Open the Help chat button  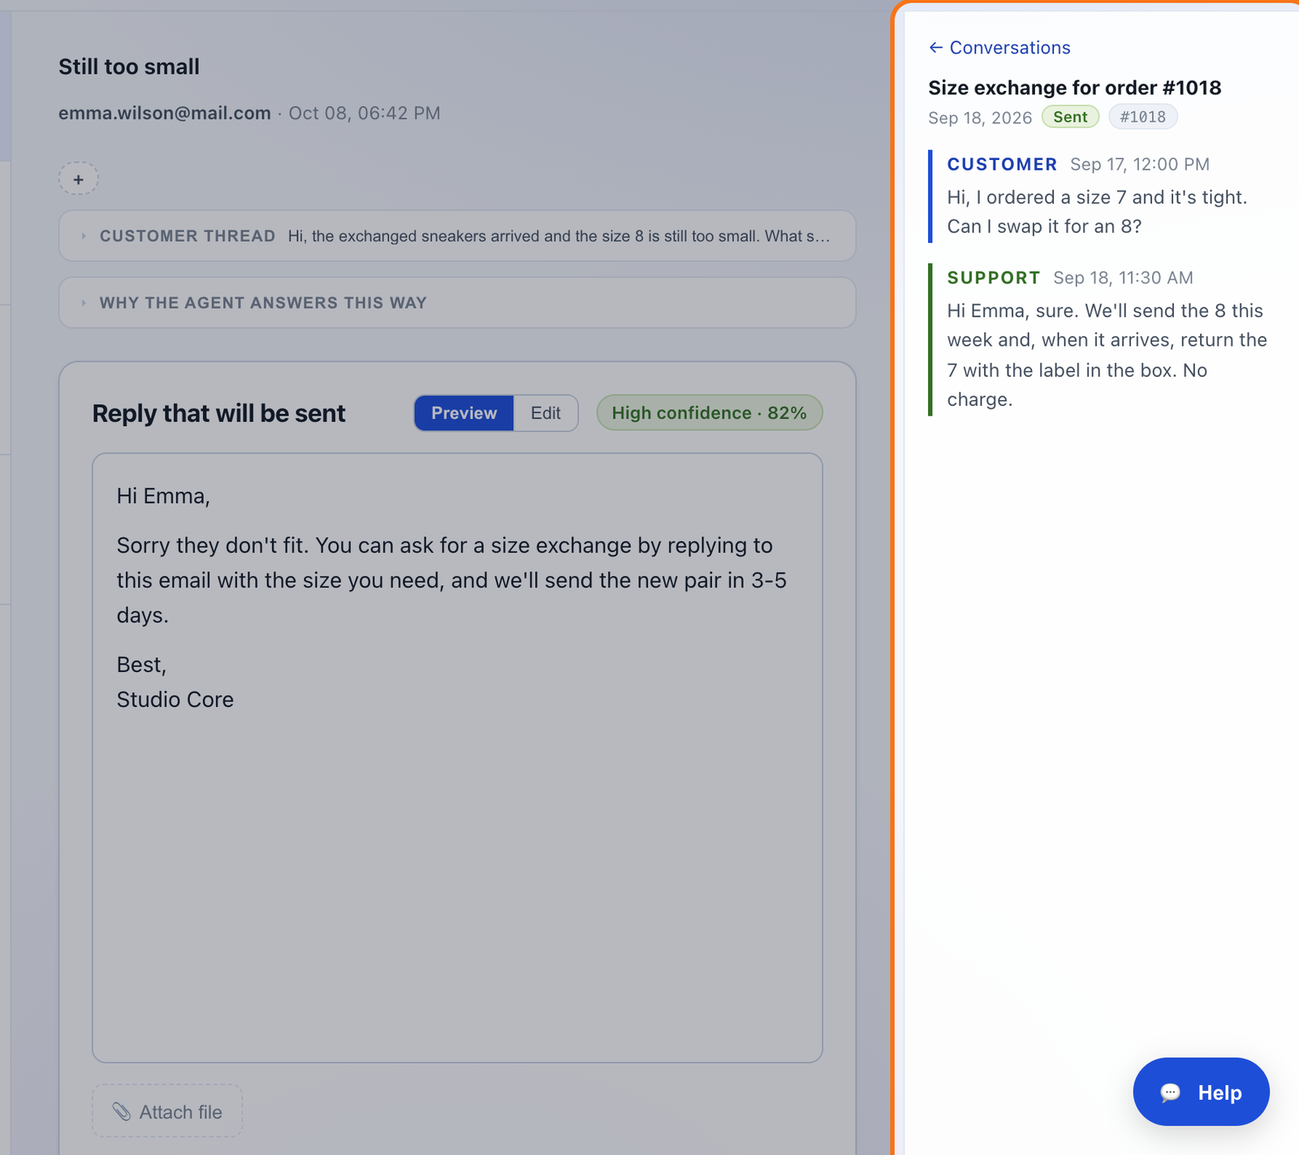[1201, 1092]
